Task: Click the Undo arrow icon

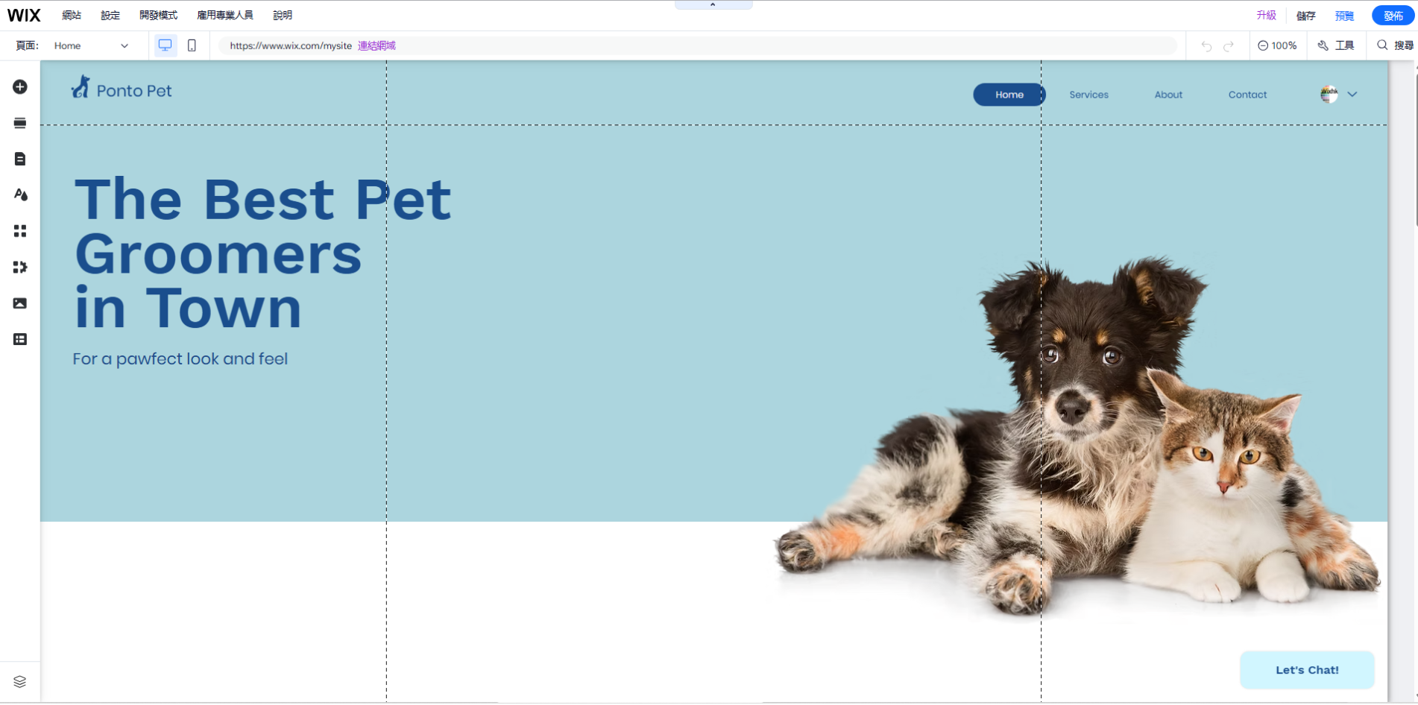Action: click(x=1206, y=45)
